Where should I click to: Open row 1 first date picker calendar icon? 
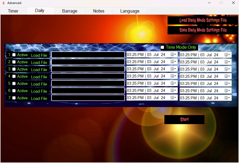173,54
